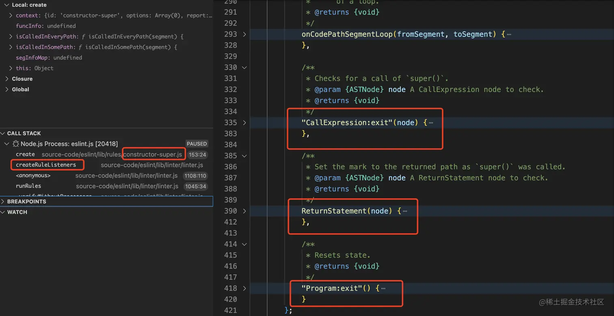Fold the comment block at line 385
The image size is (614, 316).
point(244,156)
